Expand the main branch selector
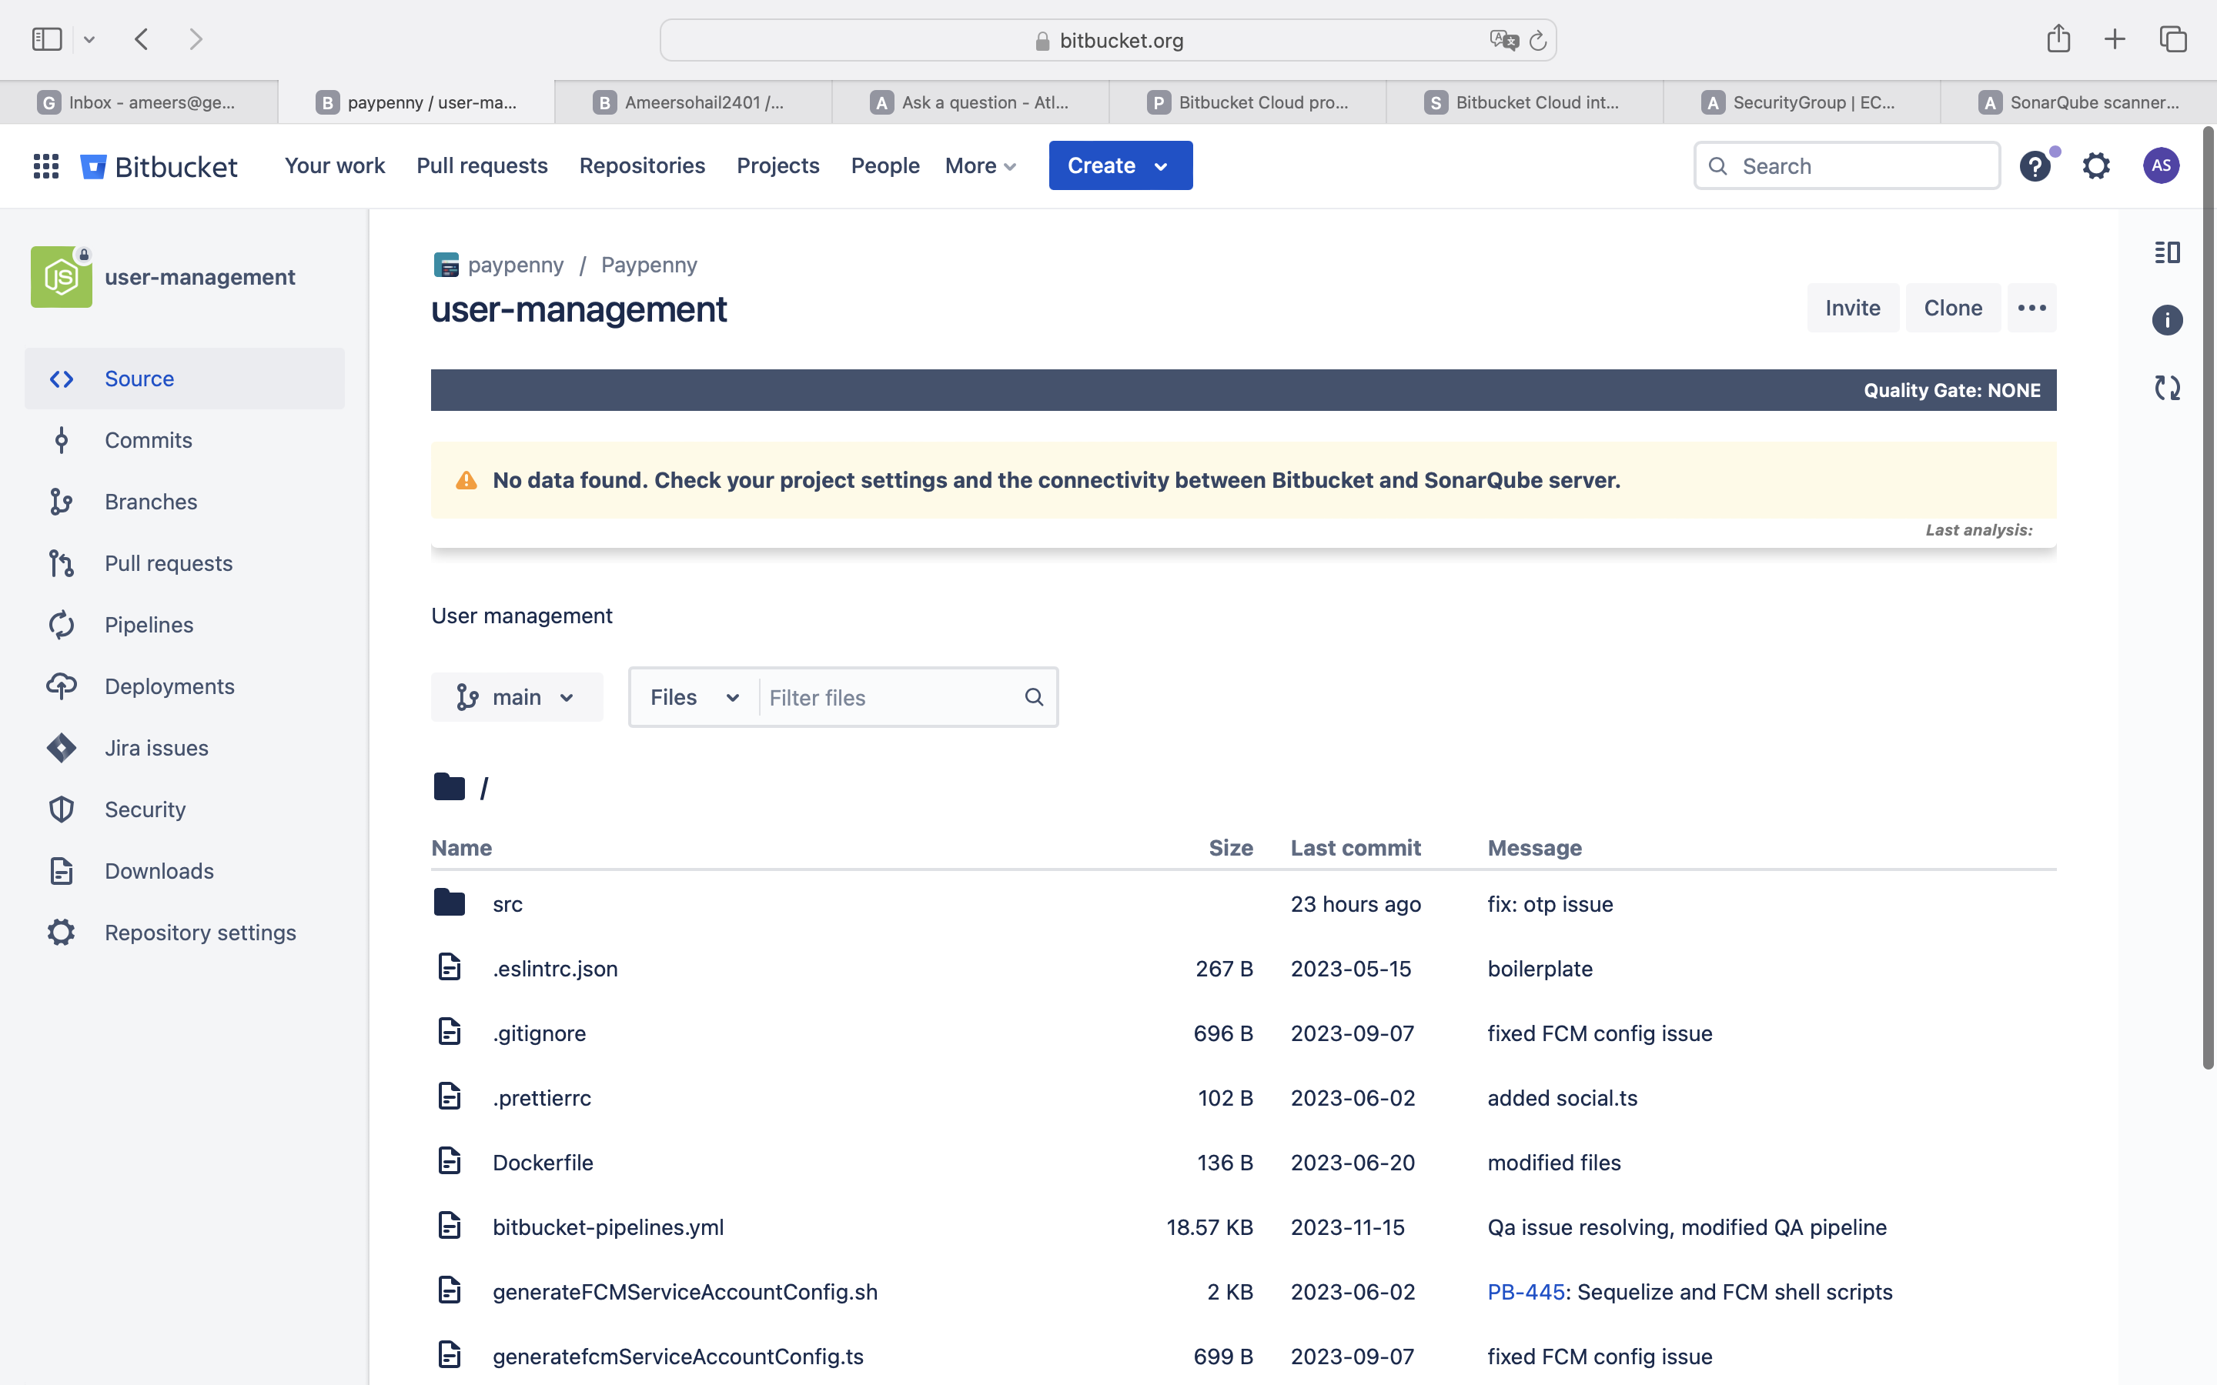Viewport: 2217px width, 1385px height. coord(517,697)
